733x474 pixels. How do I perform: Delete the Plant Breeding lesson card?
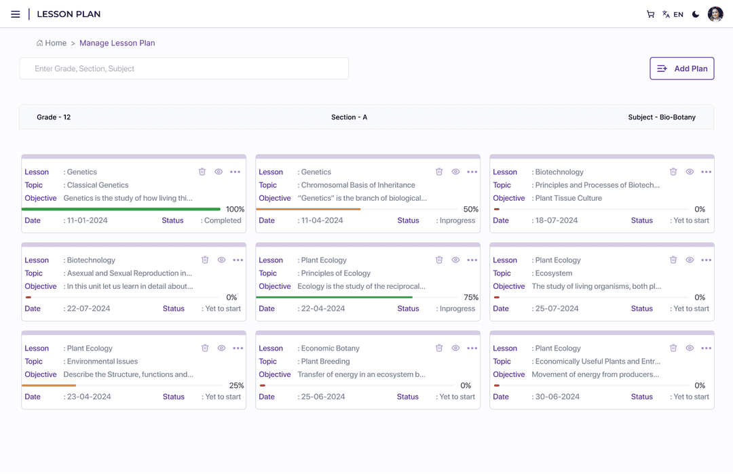(x=439, y=349)
